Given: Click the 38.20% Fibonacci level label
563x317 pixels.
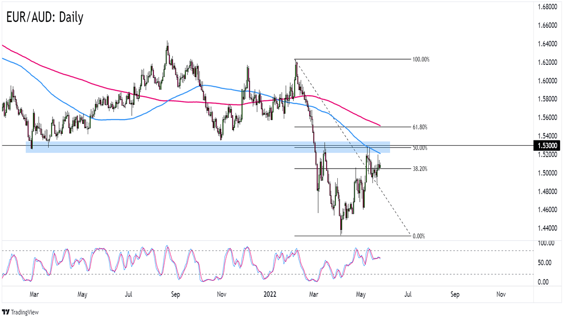Looking at the screenshot, I should (419, 169).
